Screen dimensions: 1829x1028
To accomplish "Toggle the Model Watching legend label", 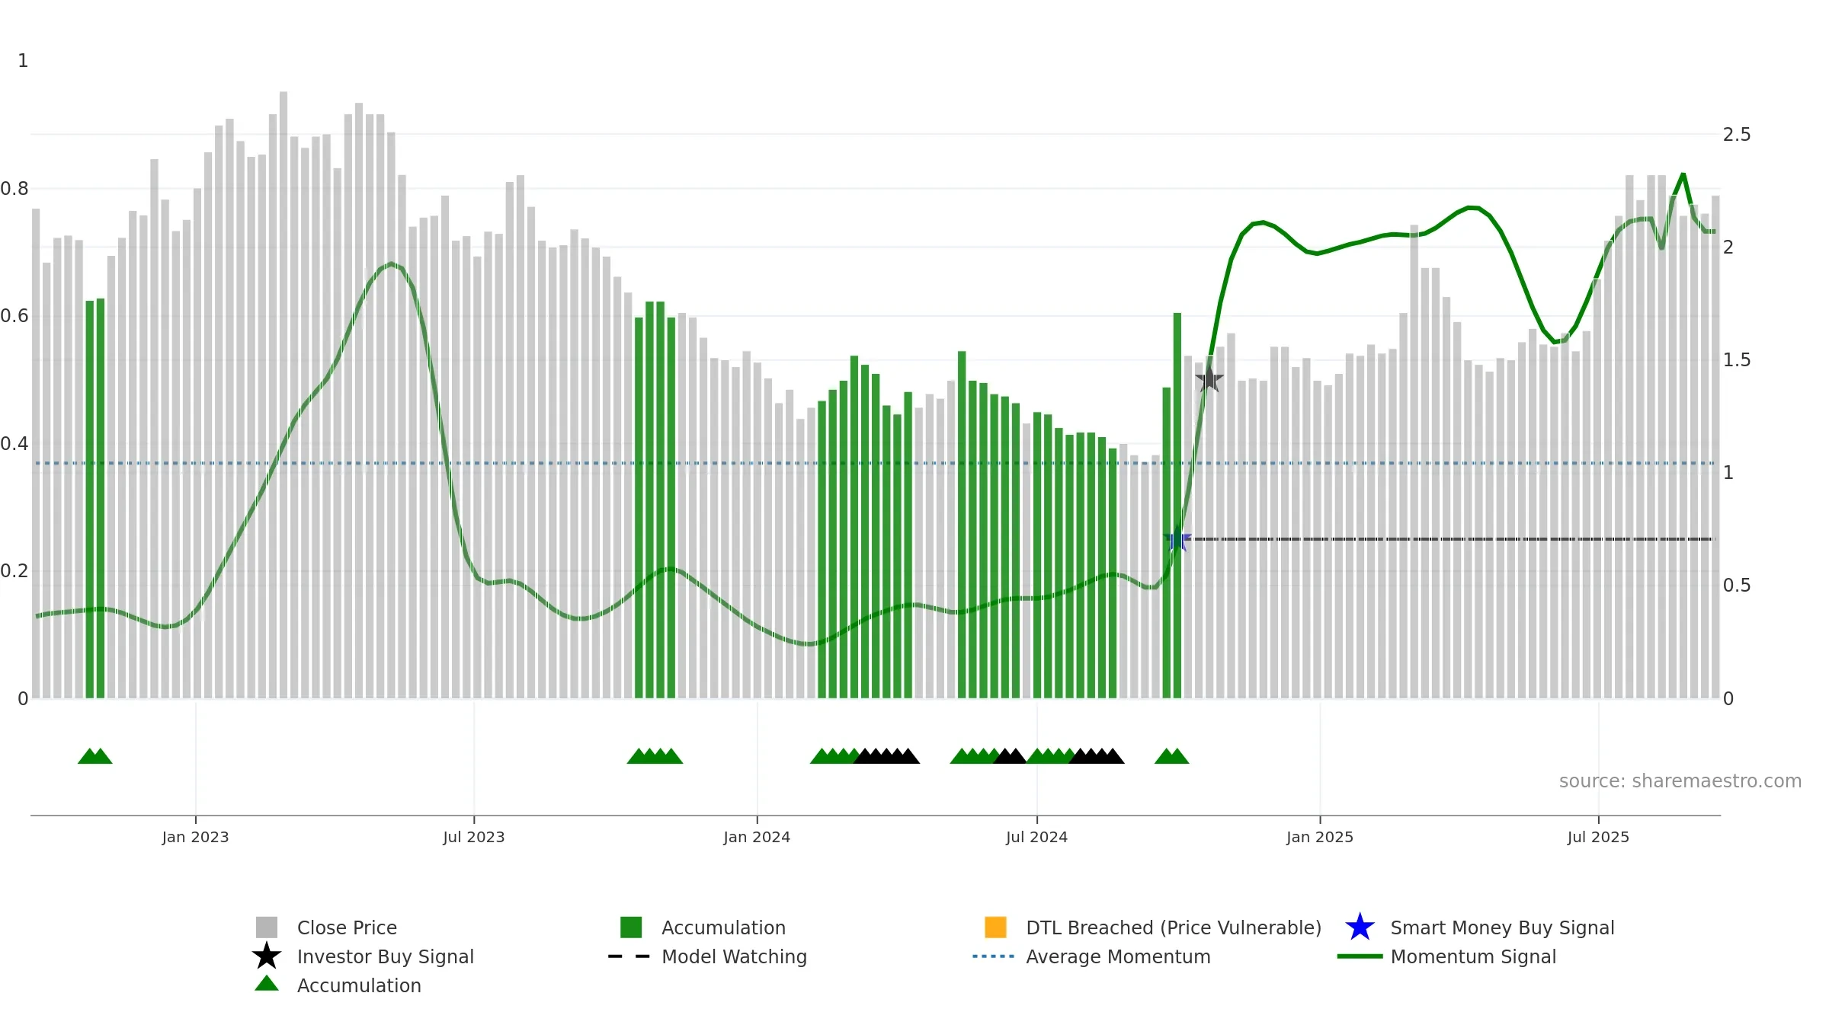I will point(734,956).
